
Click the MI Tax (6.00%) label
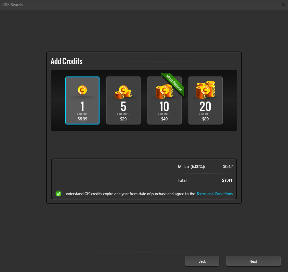[191, 167]
